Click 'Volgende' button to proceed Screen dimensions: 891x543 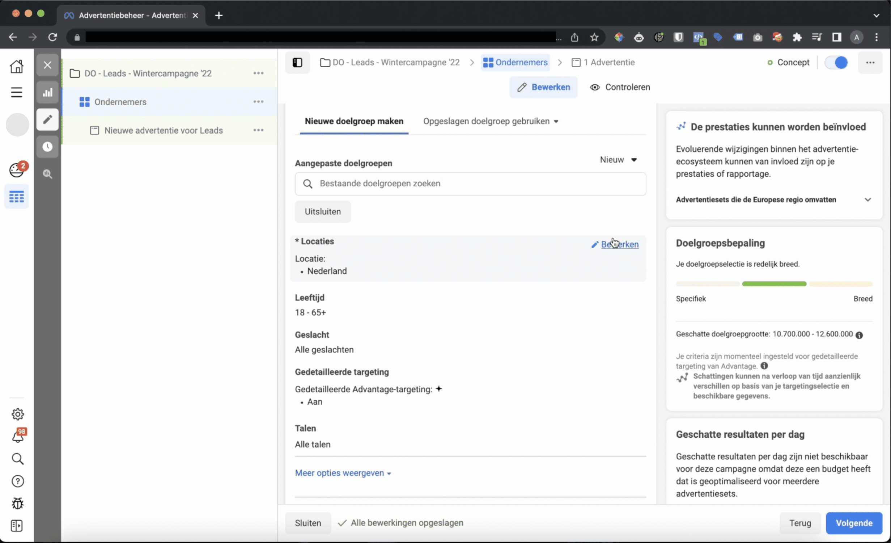pos(854,523)
